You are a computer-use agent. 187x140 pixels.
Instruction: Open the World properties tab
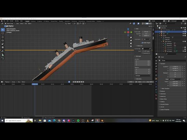(156, 72)
